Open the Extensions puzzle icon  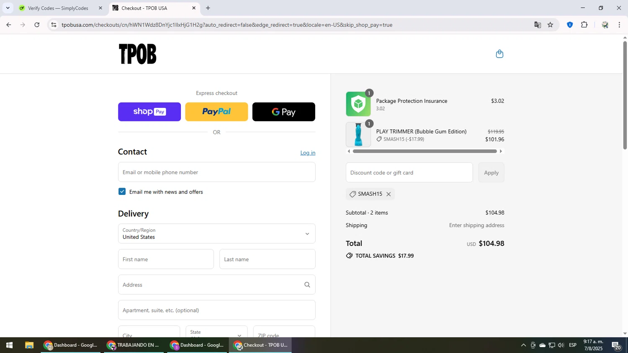(x=584, y=25)
